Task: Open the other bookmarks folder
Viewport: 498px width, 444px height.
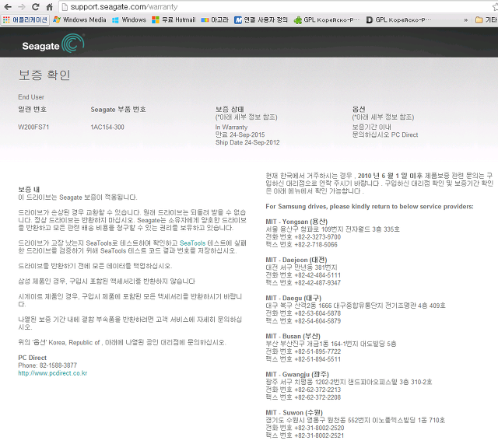Action: (x=486, y=20)
